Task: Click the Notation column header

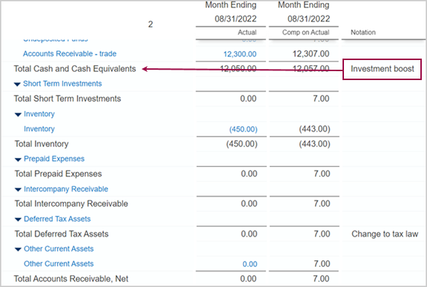Action: [363, 33]
